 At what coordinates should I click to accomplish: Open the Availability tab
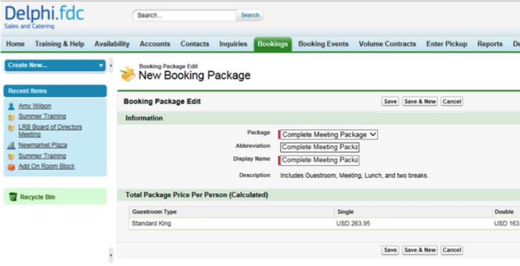coord(112,44)
